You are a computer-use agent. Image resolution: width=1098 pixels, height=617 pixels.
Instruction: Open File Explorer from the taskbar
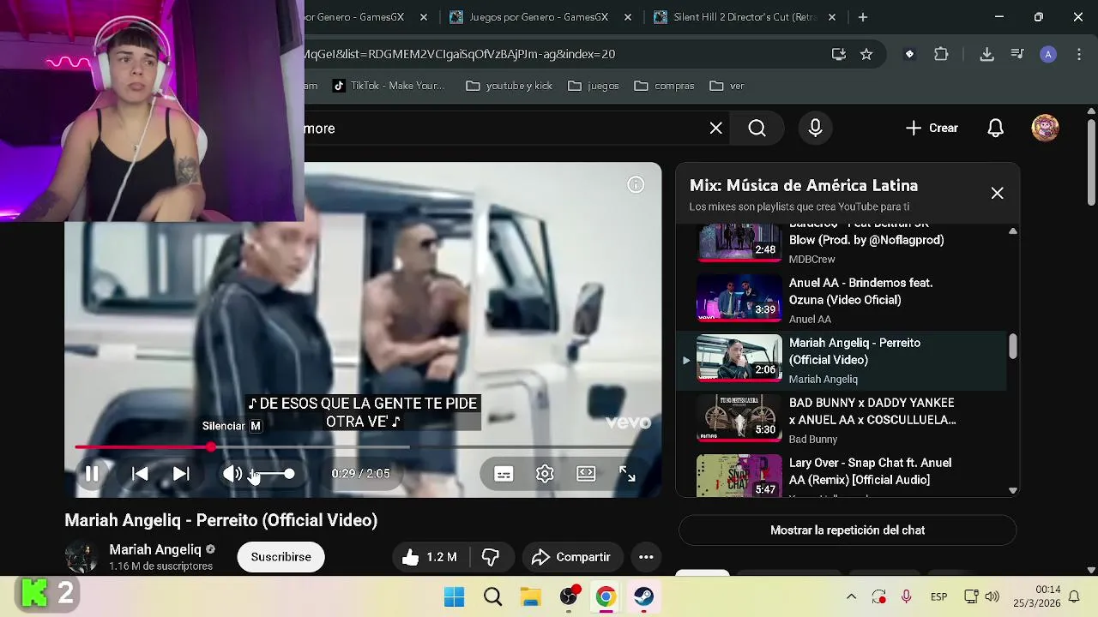tap(530, 596)
